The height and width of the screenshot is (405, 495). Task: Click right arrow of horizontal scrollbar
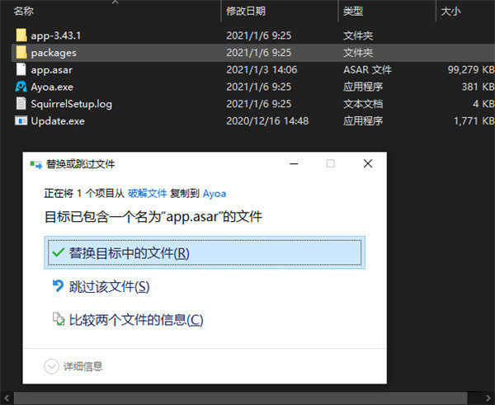pyautogui.click(x=488, y=398)
